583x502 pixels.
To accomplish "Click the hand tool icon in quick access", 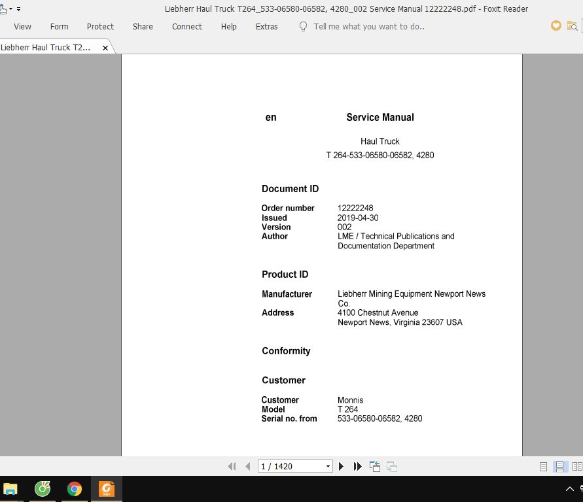I will (3, 8).
